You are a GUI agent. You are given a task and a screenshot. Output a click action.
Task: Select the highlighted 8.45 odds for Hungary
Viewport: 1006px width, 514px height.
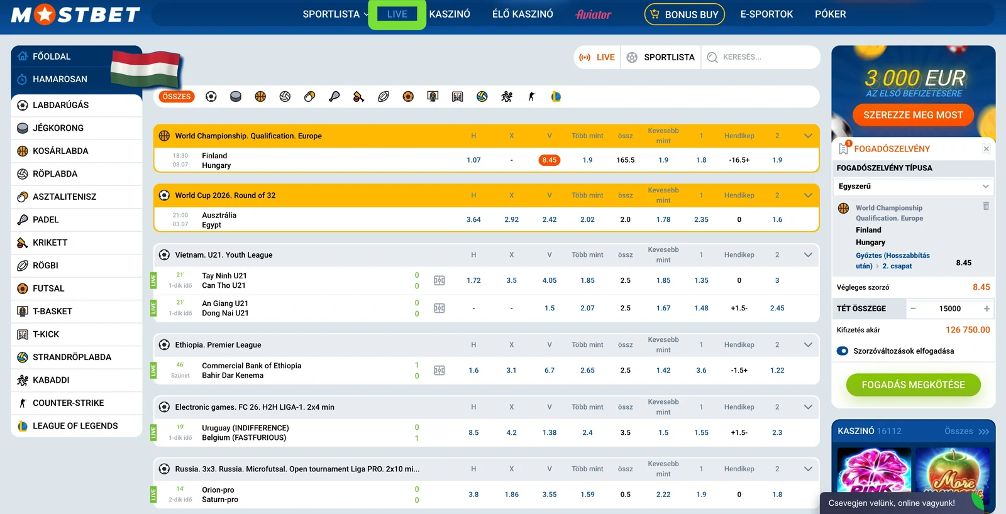tap(550, 160)
